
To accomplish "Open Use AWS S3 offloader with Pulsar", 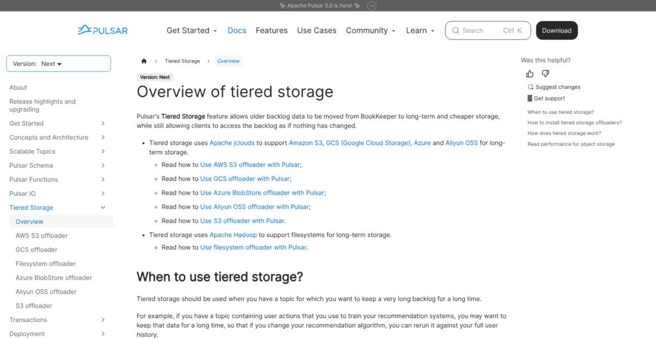I will 250,165.
